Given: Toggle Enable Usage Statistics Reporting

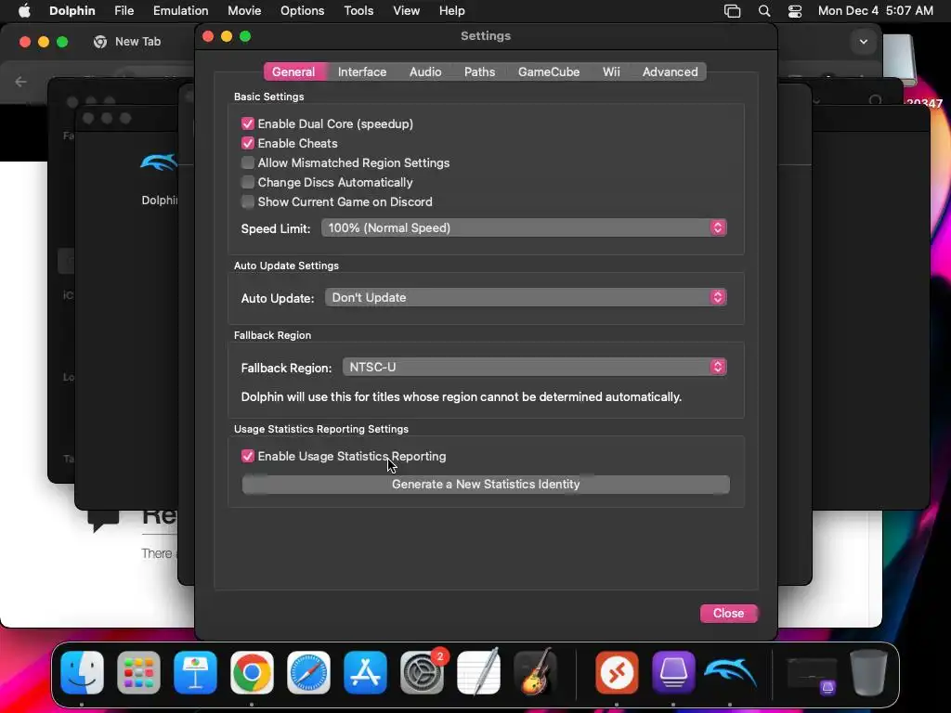Looking at the screenshot, I should [x=247, y=456].
